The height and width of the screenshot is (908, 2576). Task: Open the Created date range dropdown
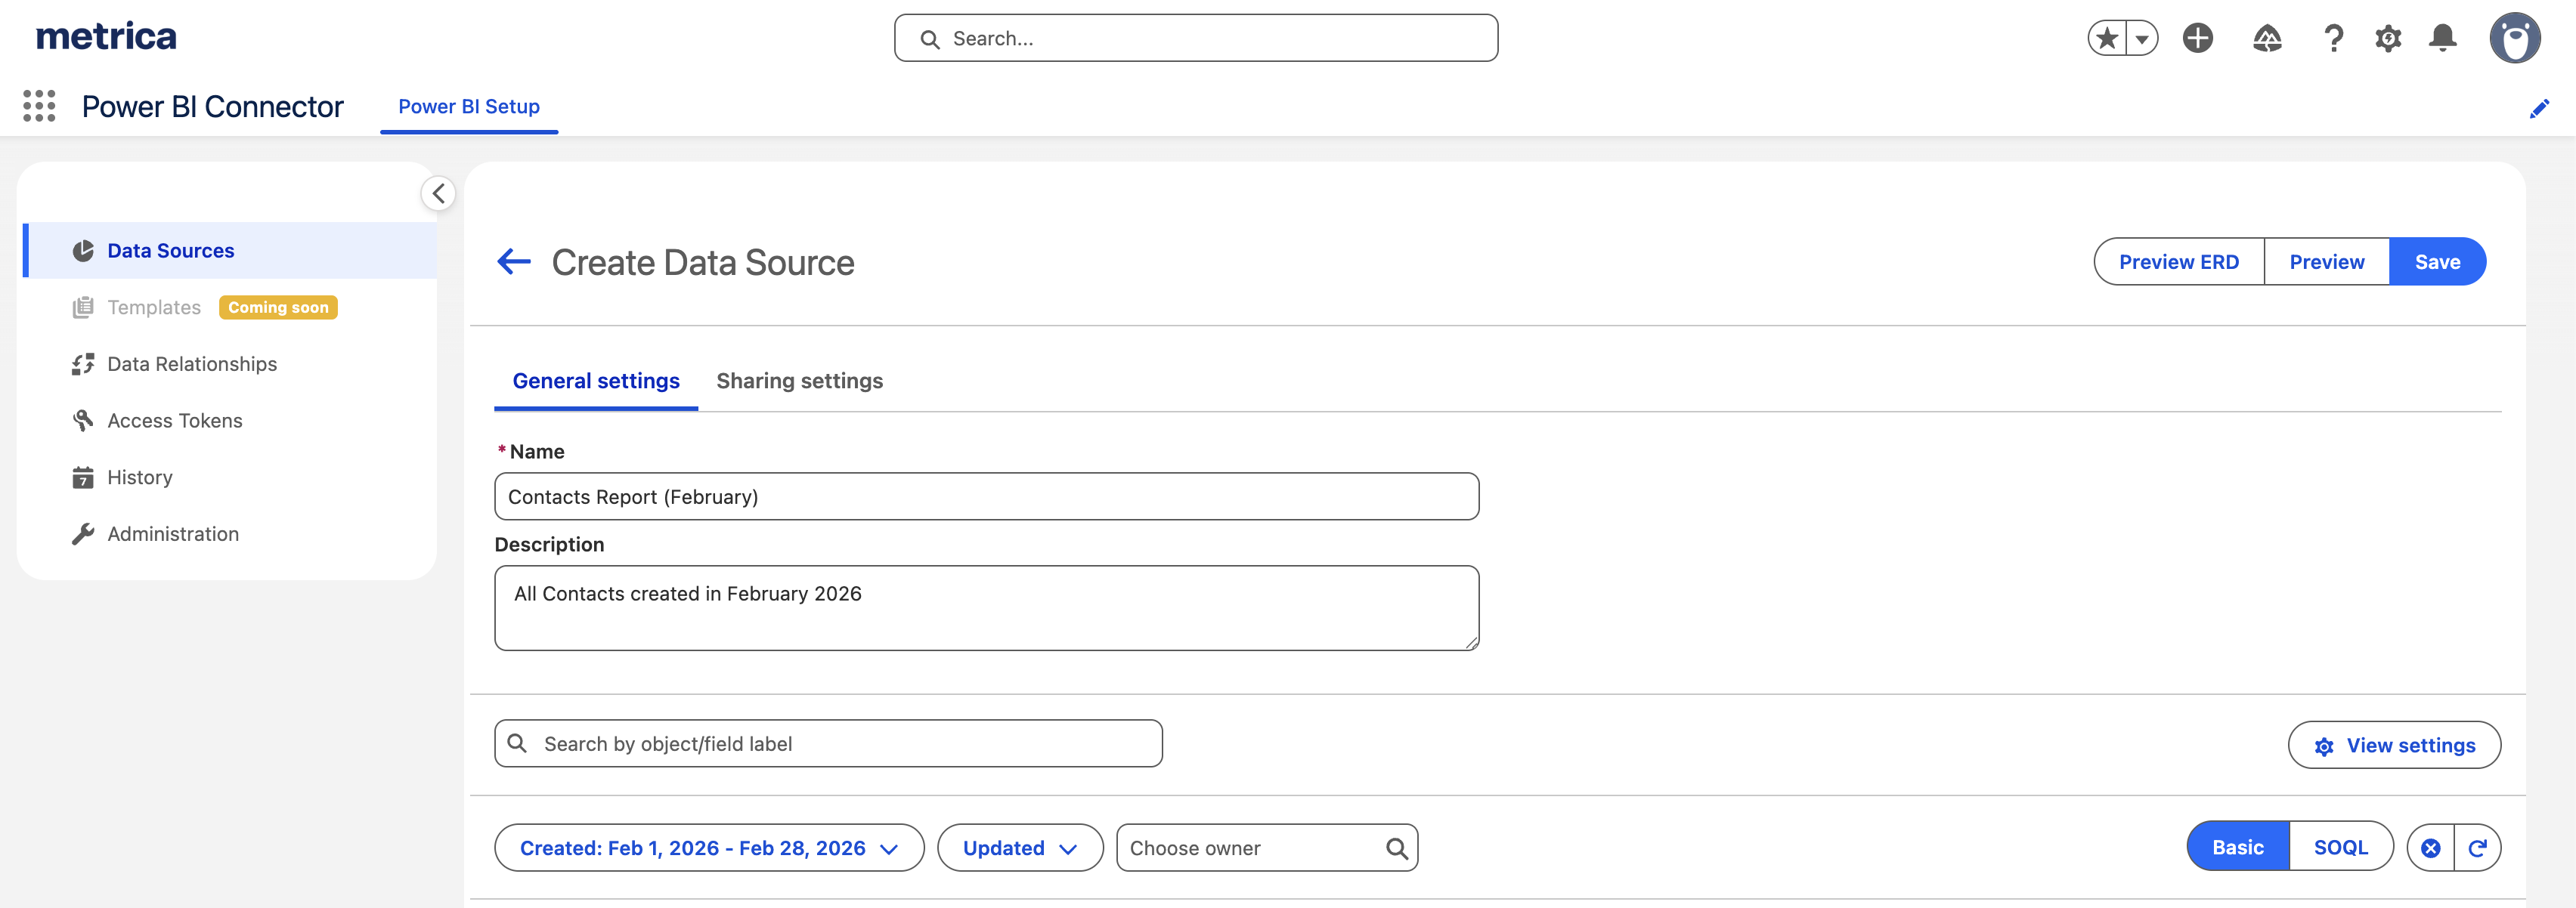708,848
